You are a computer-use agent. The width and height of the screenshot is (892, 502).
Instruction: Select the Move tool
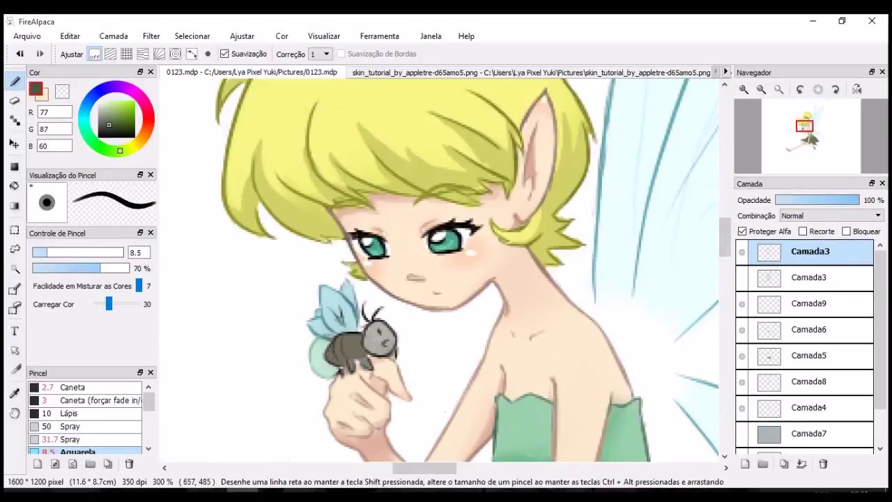pos(15,143)
